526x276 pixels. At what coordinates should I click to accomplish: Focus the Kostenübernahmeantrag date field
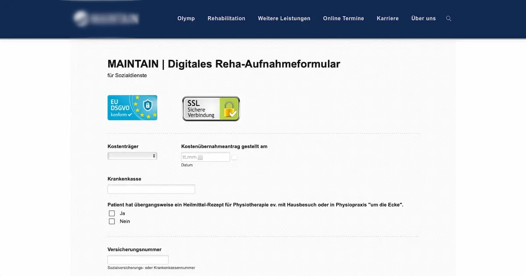point(206,157)
